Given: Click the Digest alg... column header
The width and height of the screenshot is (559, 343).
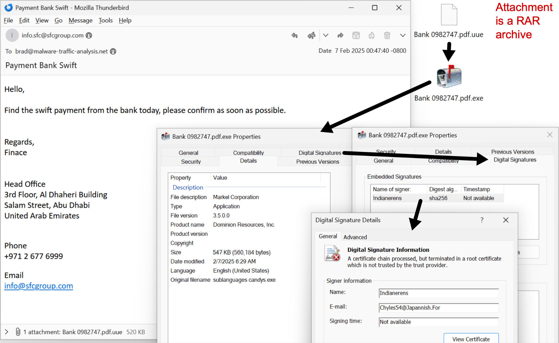Looking at the screenshot, I should click(x=444, y=189).
